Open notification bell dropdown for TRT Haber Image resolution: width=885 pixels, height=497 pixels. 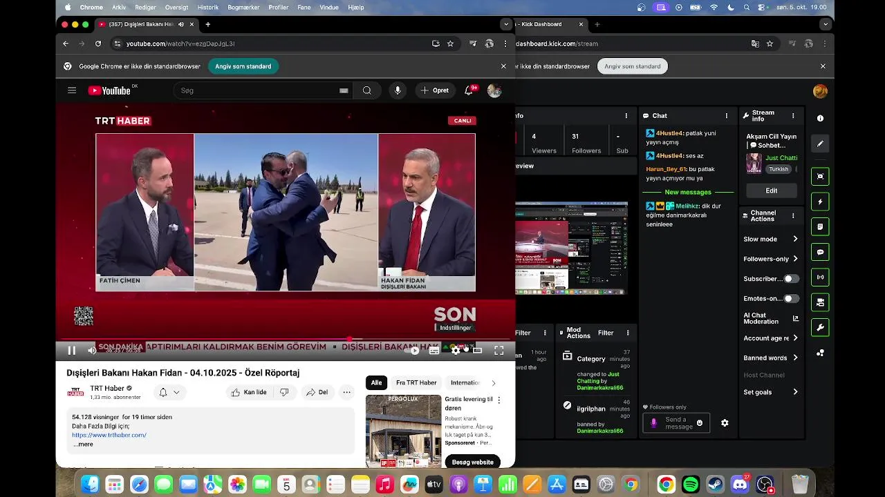pos(169,392)
